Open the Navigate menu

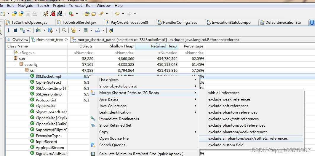point(25,6)
